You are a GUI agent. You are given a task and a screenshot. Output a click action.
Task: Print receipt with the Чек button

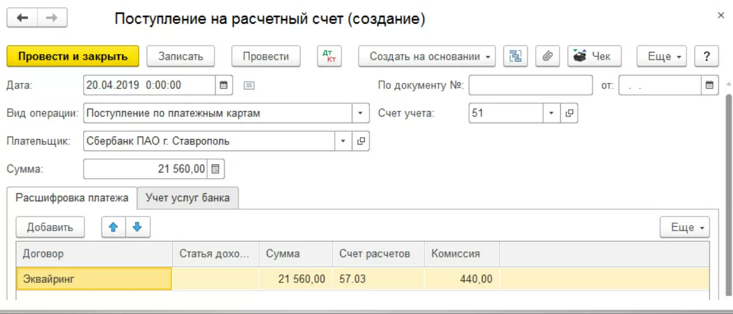click(594, 57)
